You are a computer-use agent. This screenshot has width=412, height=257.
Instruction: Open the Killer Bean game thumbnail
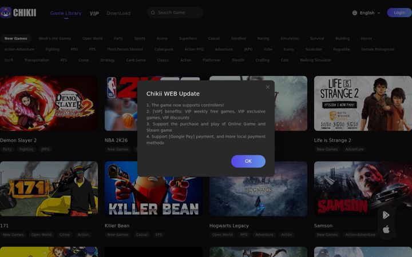pos(153,189)
